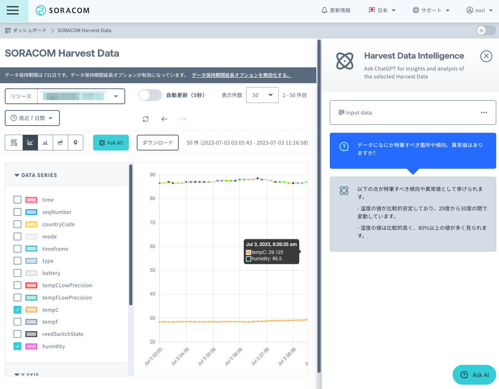Image resolution: width=499 pixels, height=389 pixels.
Task: Open the 日本 region dropdown
Action: coord(382,10)
